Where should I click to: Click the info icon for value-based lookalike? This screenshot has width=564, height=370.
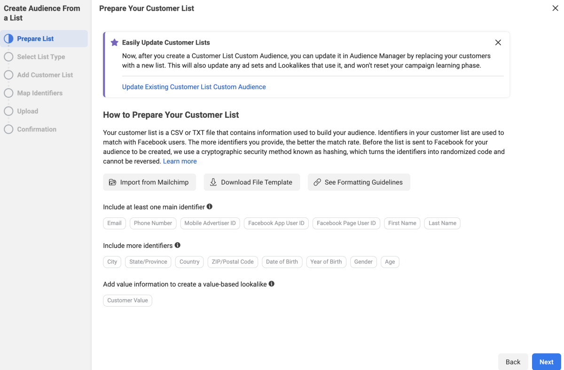point(272,284)
